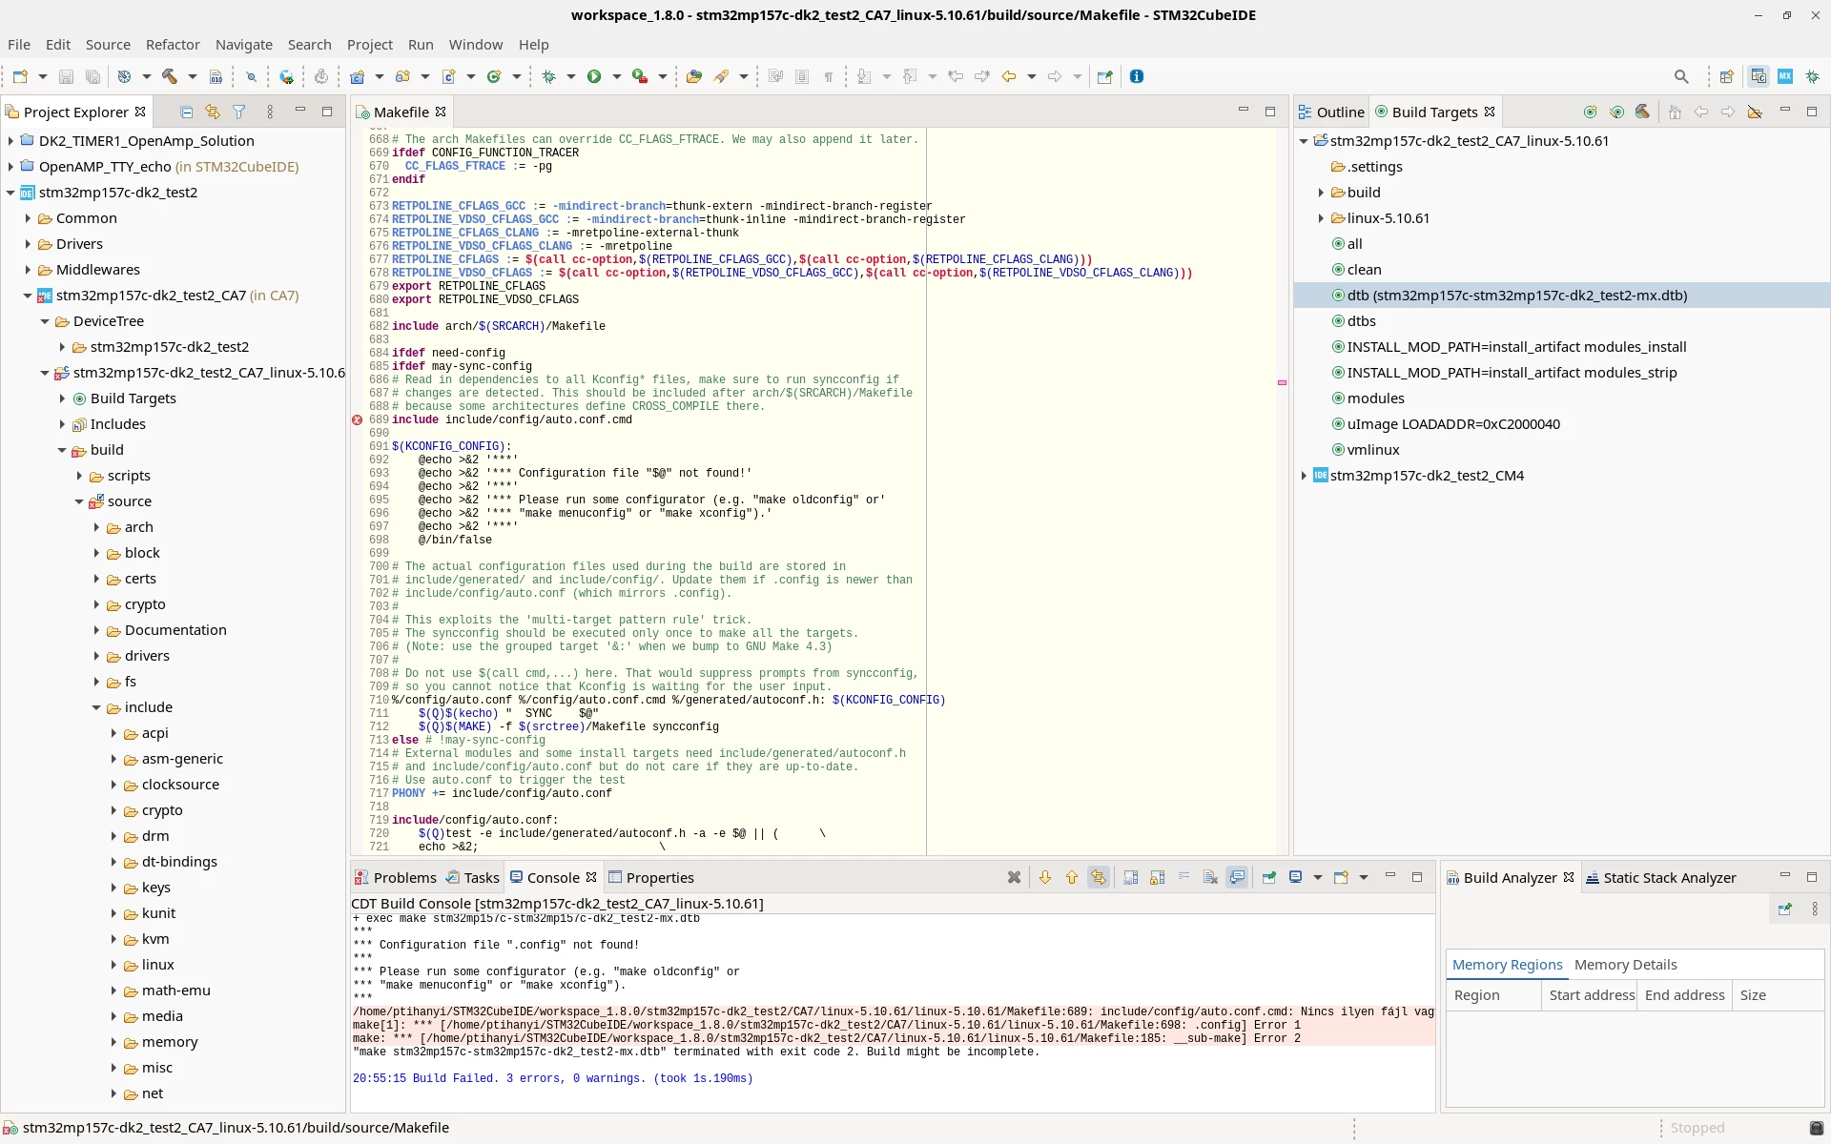The height and width of the screenshot is (1144, 1831).
Task: Expand linux-5.10.61 in Build Targets
Action: (x=1321, y=218)
